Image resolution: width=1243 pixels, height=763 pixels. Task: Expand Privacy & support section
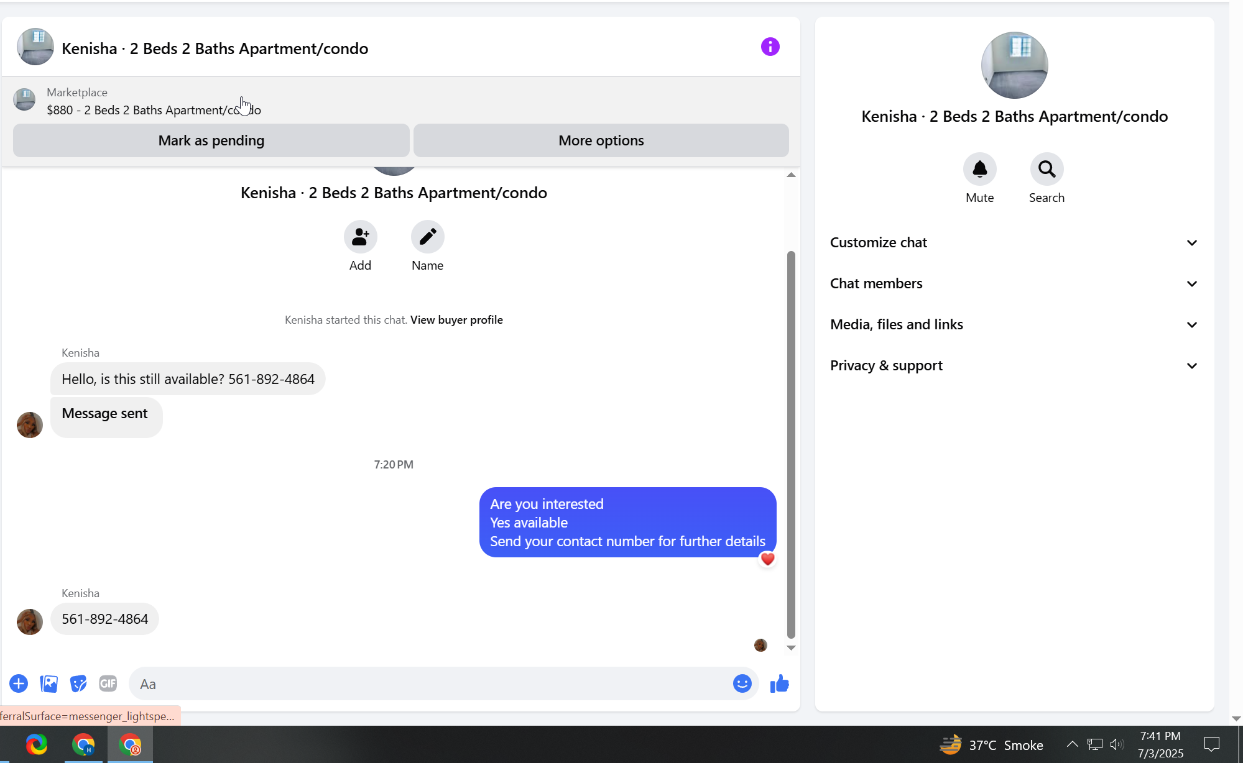pos(1014,365)
